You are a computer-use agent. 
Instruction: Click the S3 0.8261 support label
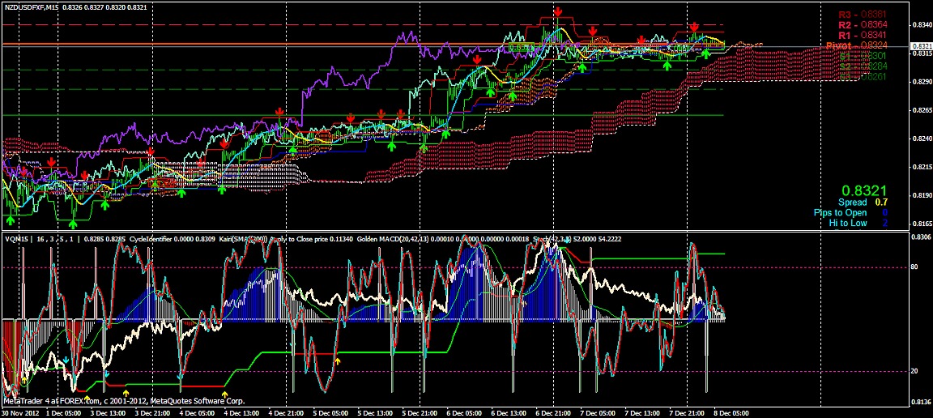pyautogui.click(x=857, y=78)
